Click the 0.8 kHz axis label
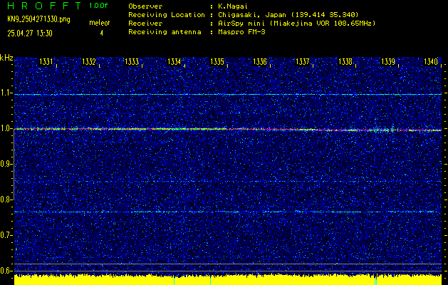Screen dimensions: 448x285 [x=6, y=199]
